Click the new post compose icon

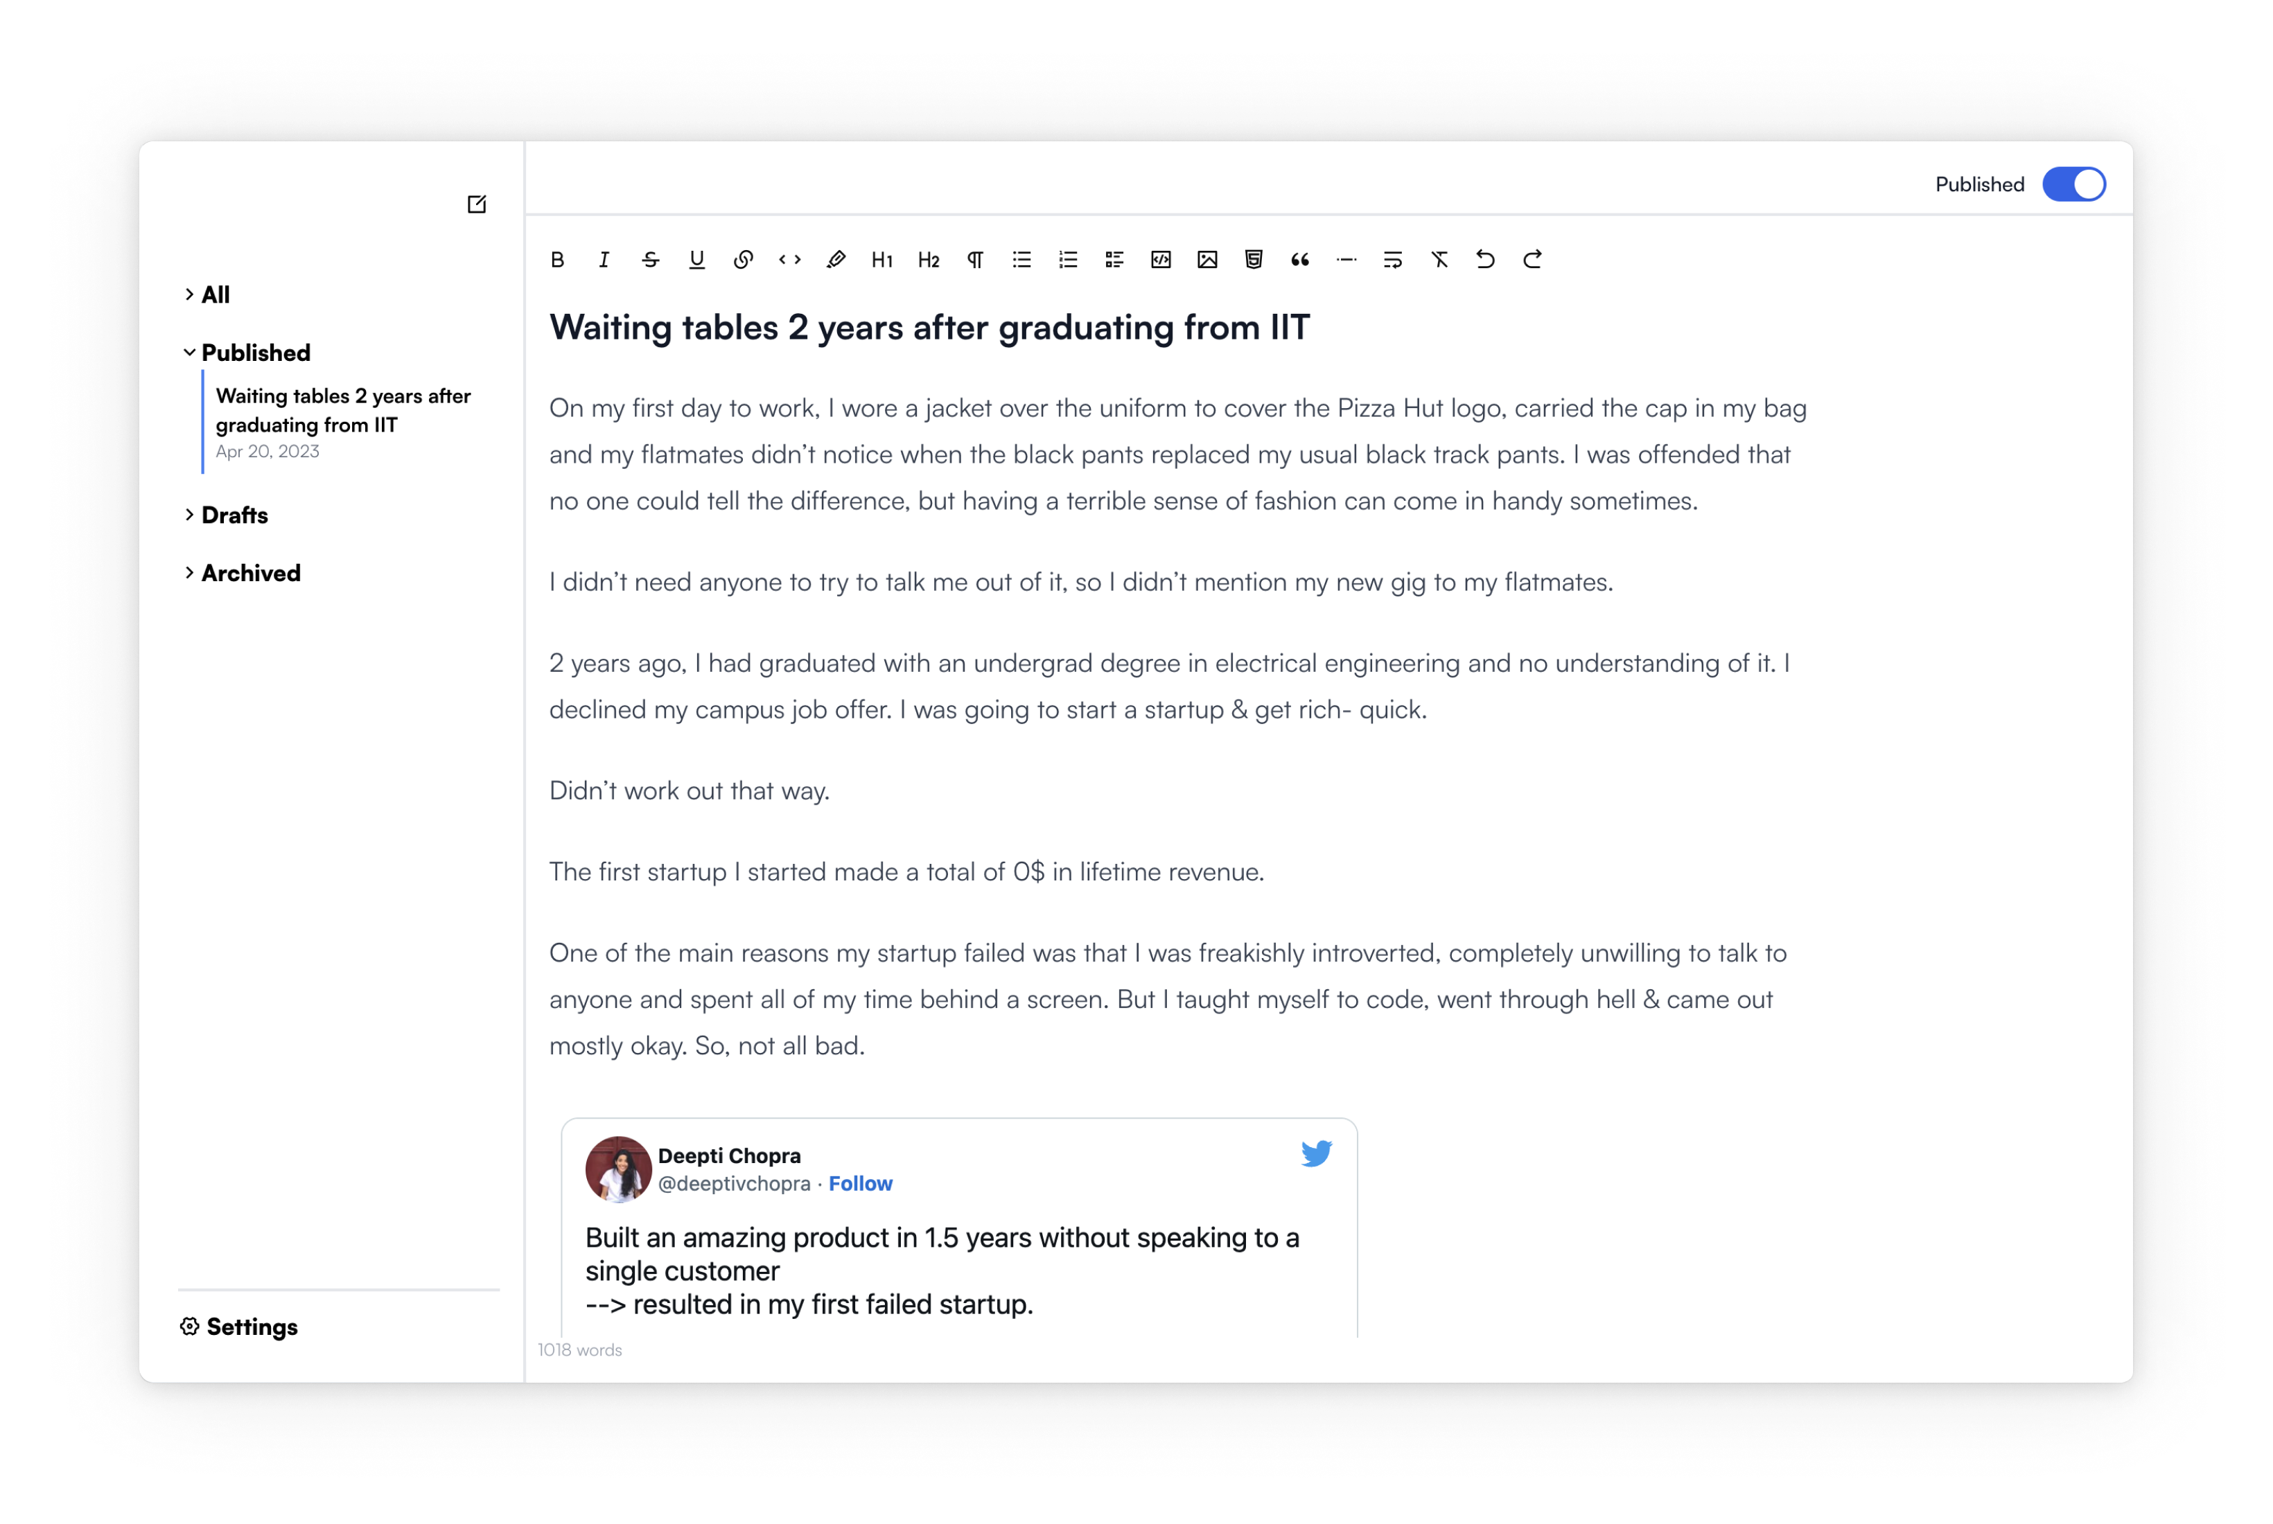(476, 204)
